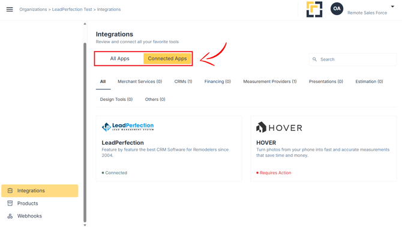Viewport: 402px width, 227px height.
Task: Select the Connected Apps toggle
Action: tap(167, 58)
